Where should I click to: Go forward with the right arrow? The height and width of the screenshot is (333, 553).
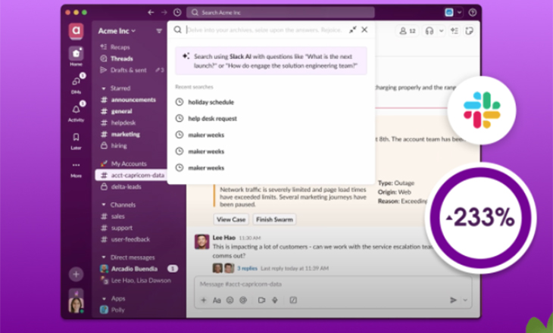point(164,12)
